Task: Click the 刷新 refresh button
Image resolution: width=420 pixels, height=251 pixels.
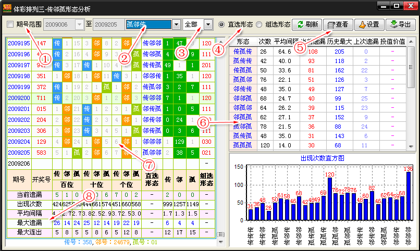Action: 307,24
